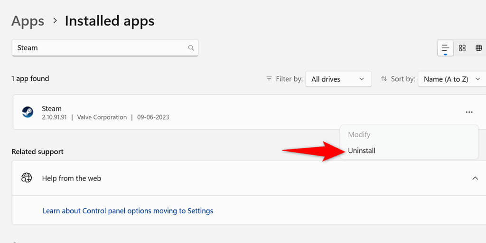Choose Uninstall from the context menu
Viewport: 486px width, 243px height.
coord(362,150)
